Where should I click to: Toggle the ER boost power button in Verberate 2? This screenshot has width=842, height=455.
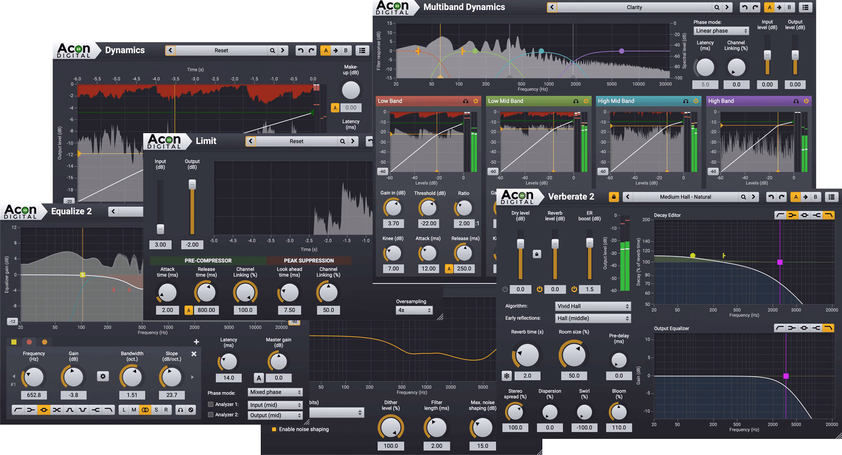tap(574, 289)
